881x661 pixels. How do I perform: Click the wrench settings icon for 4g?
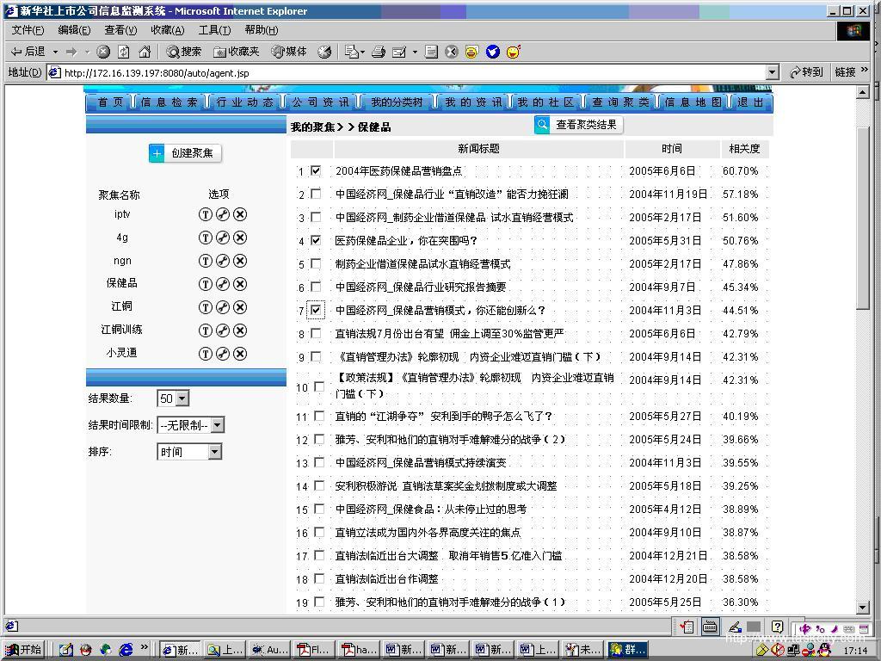pos(223,238)
